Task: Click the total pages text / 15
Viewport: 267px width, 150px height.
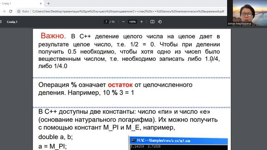Action: [112, 22]
